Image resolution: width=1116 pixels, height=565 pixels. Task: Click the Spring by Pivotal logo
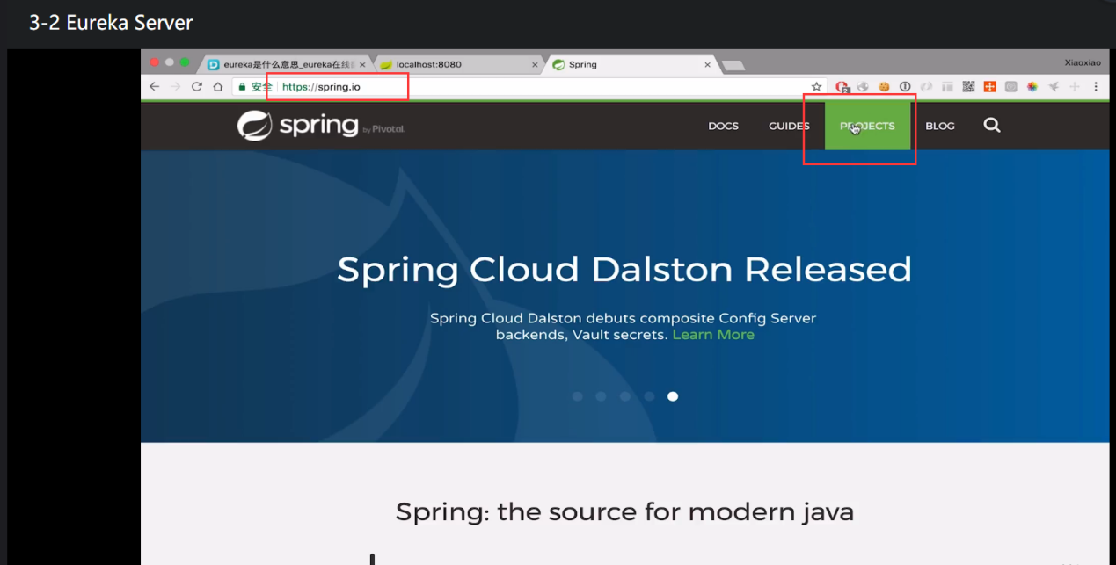(x=321, y=126)
